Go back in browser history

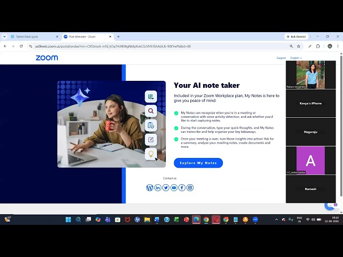pyautogui.click(x=5, y=47)
